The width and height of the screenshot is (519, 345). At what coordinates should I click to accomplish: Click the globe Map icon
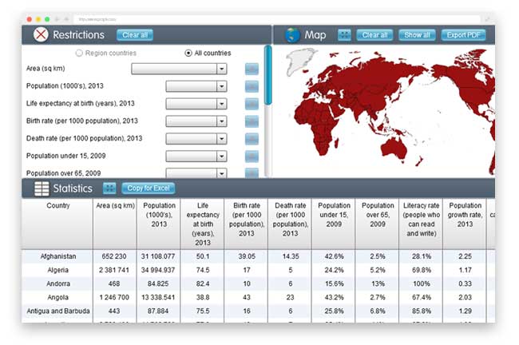[293, 35]
